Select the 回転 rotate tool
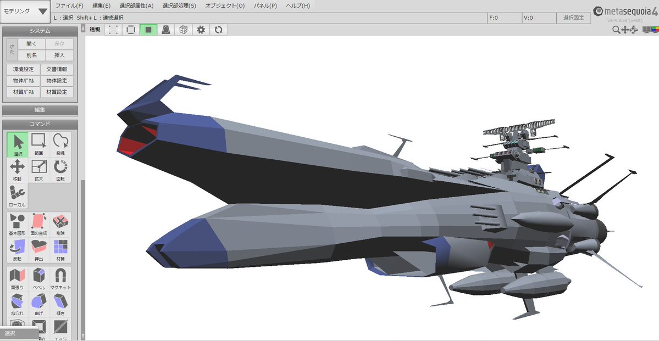The width and height of the screenshot is (659, 341). [60, 170]
